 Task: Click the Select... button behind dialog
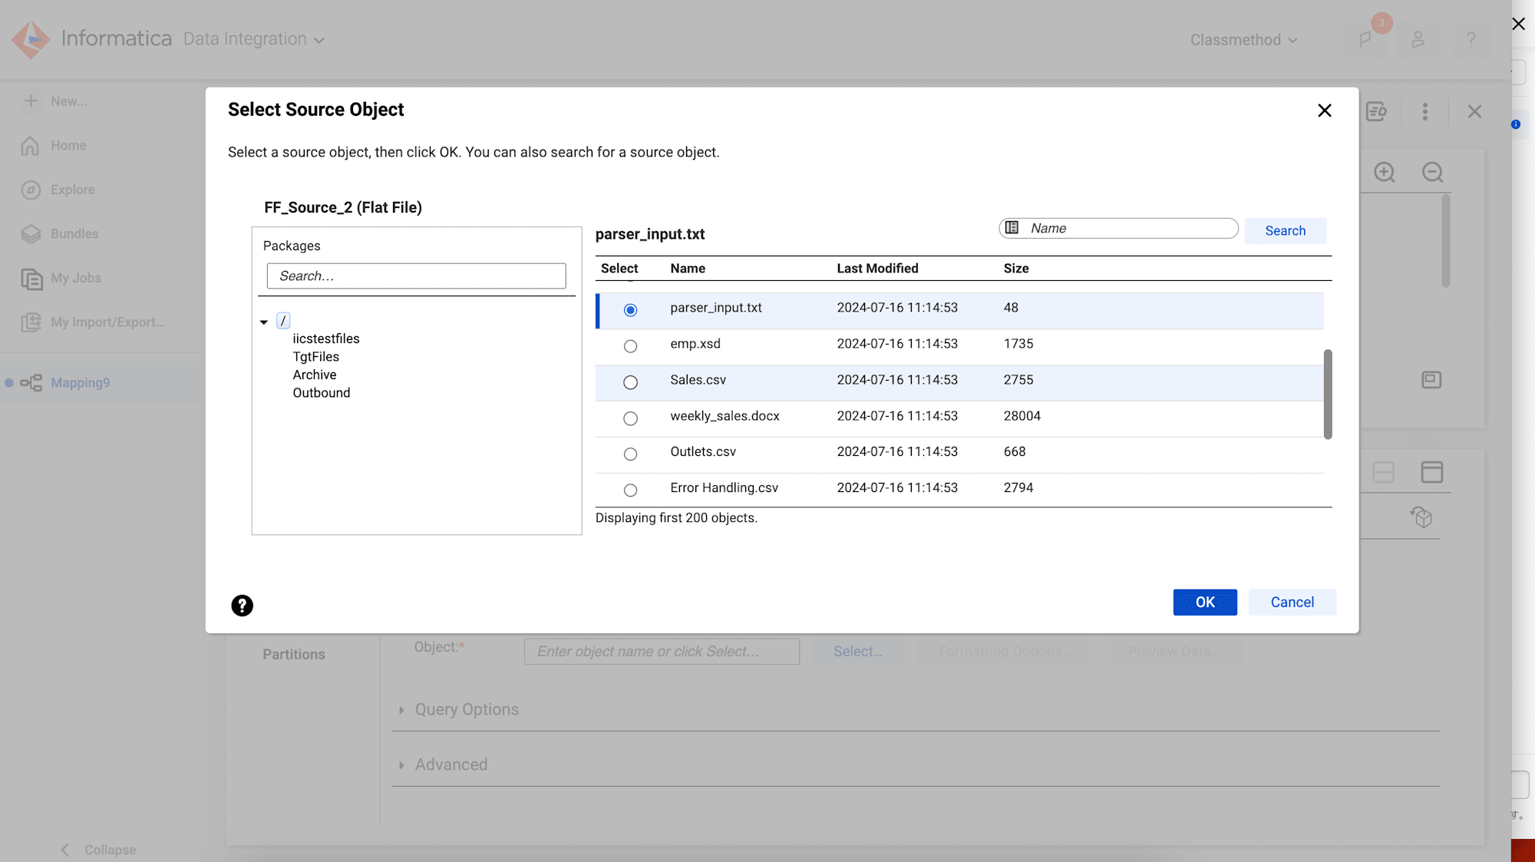click(857, 651)
